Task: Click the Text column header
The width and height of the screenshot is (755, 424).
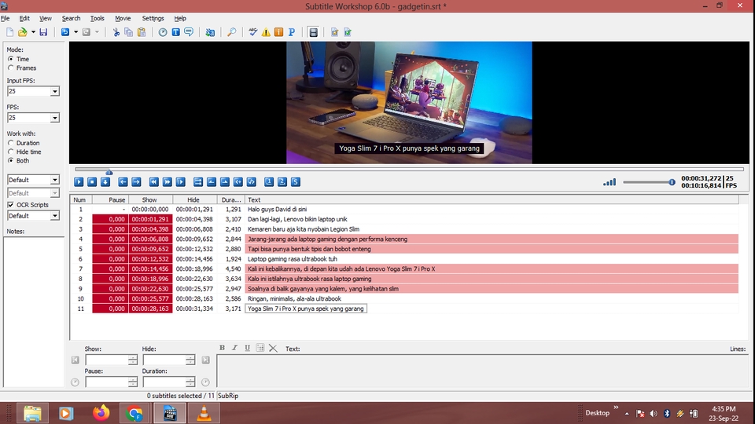Action: 492,199
